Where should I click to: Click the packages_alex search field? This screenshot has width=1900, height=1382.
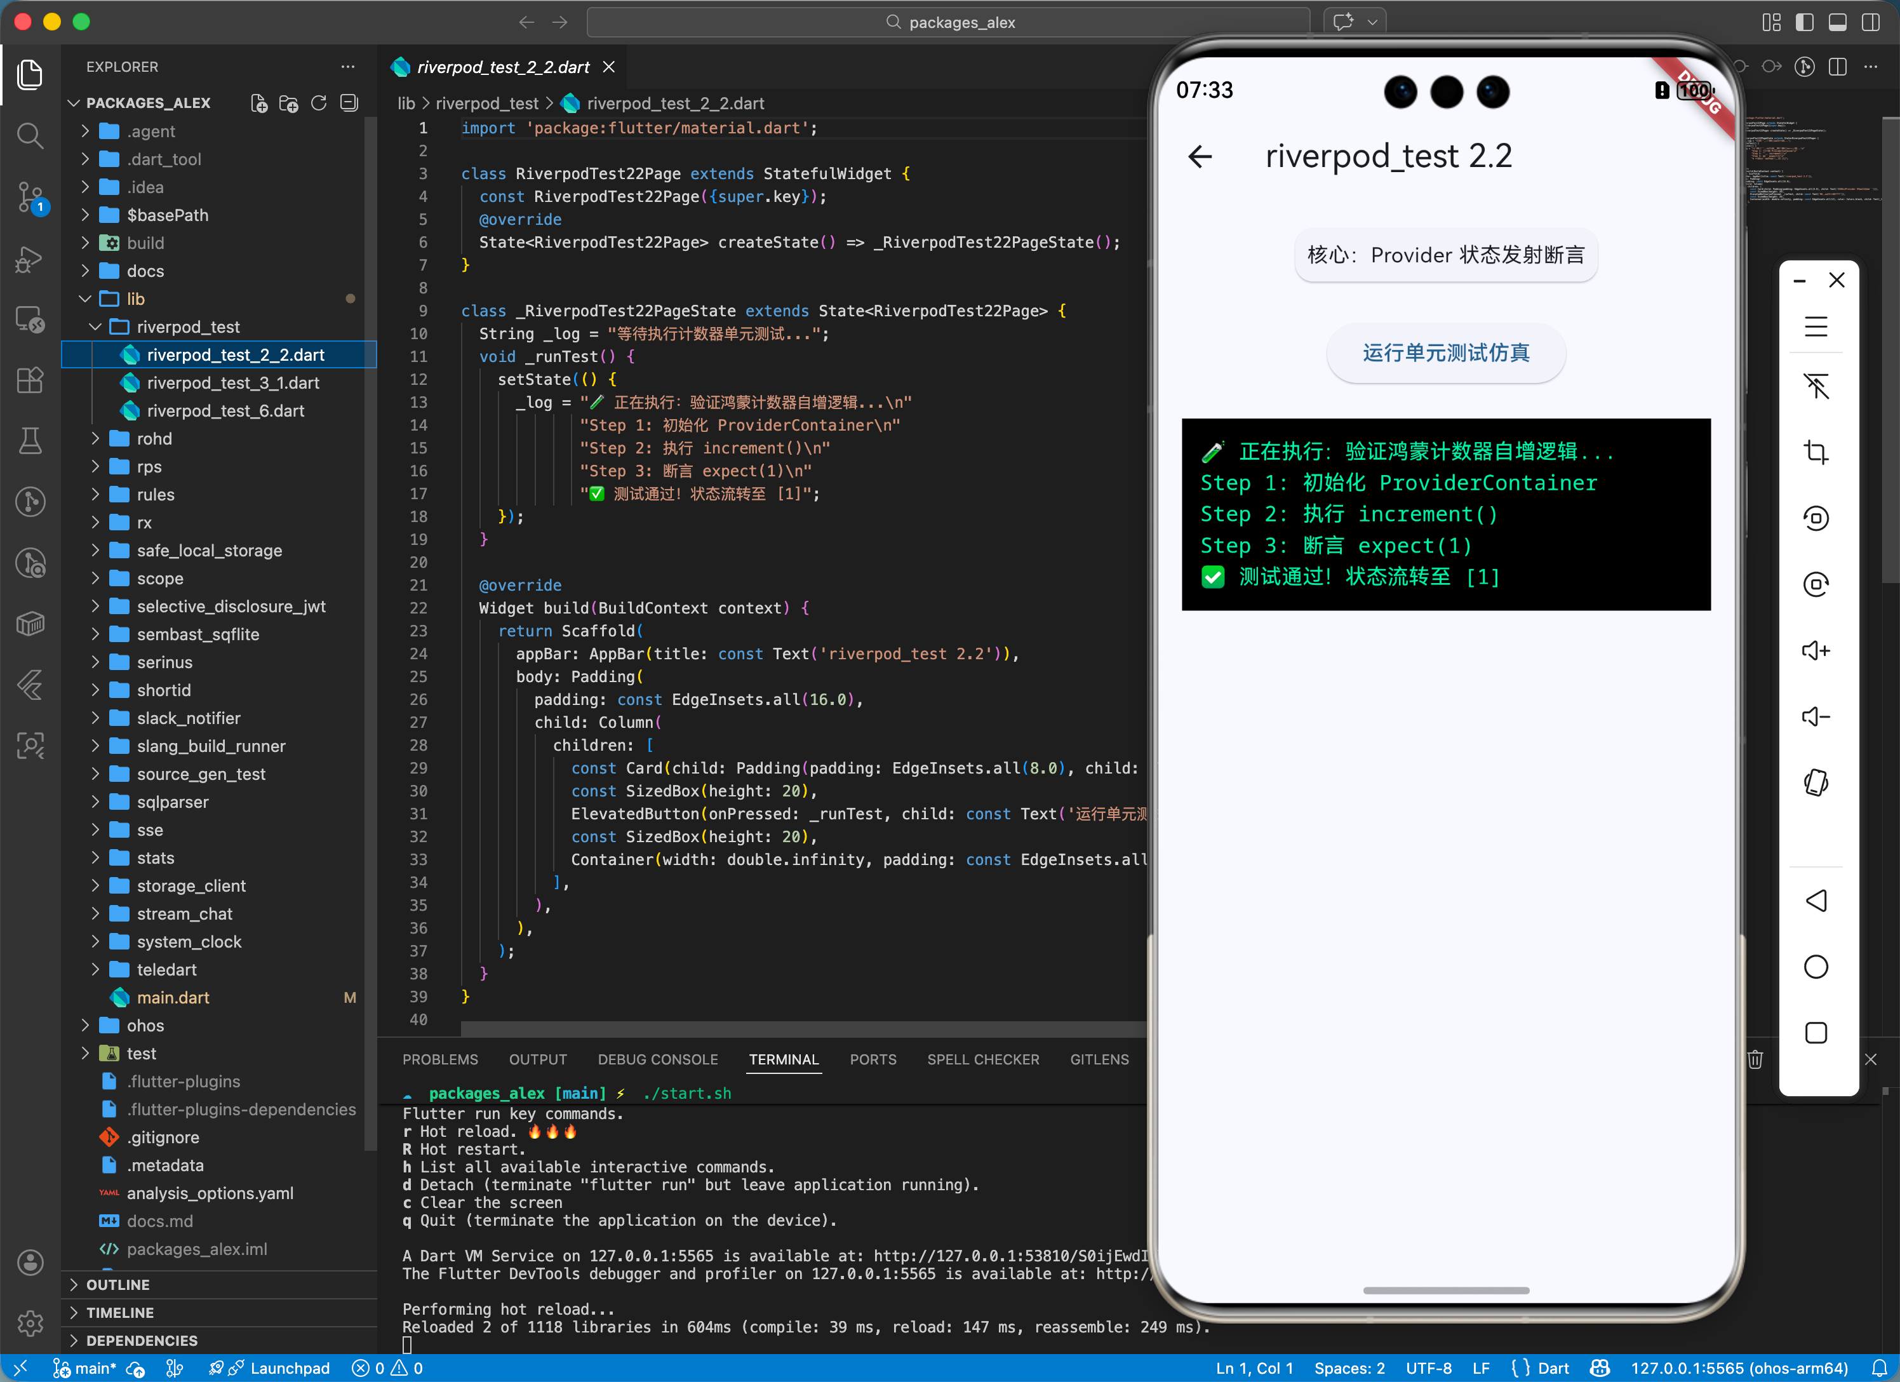(x=948, y=22)
